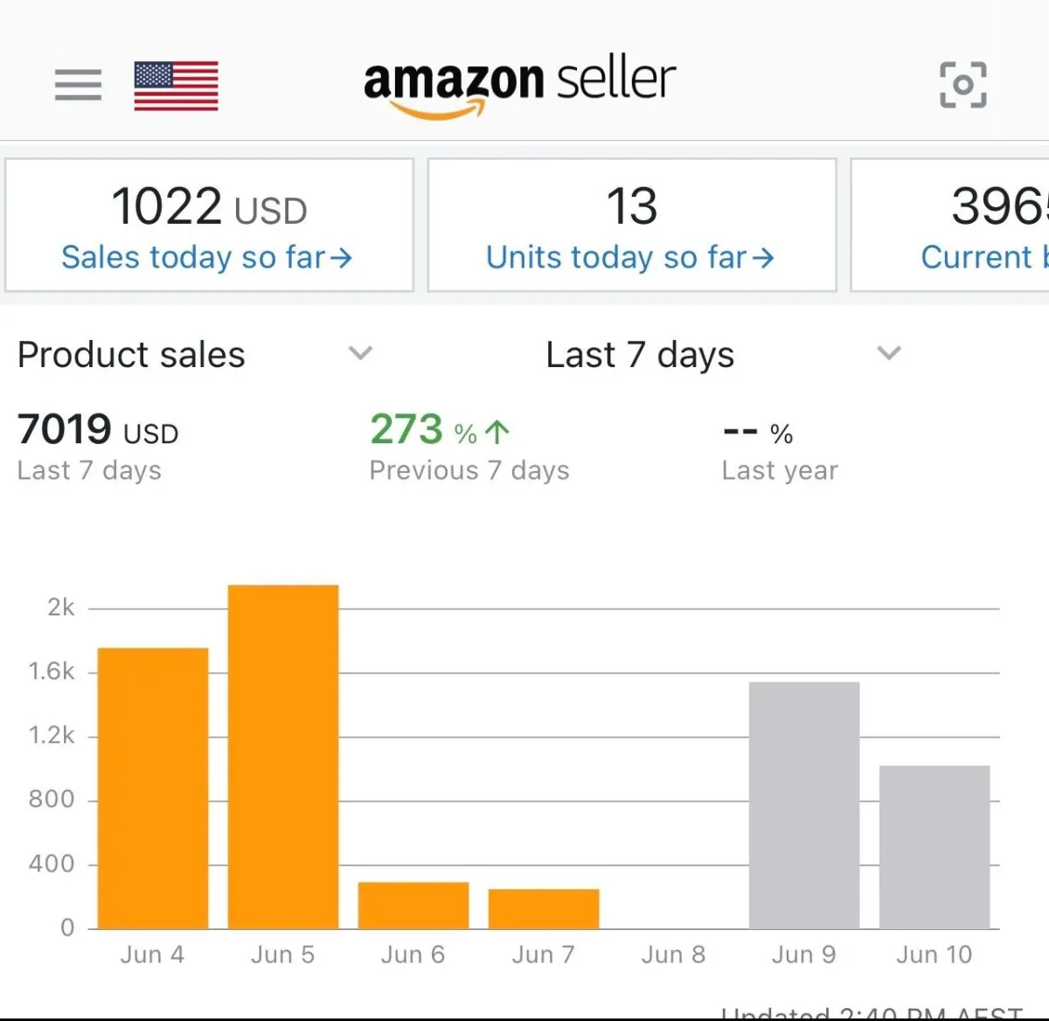Image resolution: width=1049 pixels, height=1021 pixels.
Task: Open the hamburger menu
Action: coord(78,85)
